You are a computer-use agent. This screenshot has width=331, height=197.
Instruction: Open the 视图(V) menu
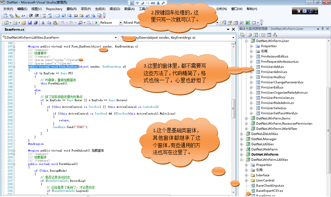[37, 9]
